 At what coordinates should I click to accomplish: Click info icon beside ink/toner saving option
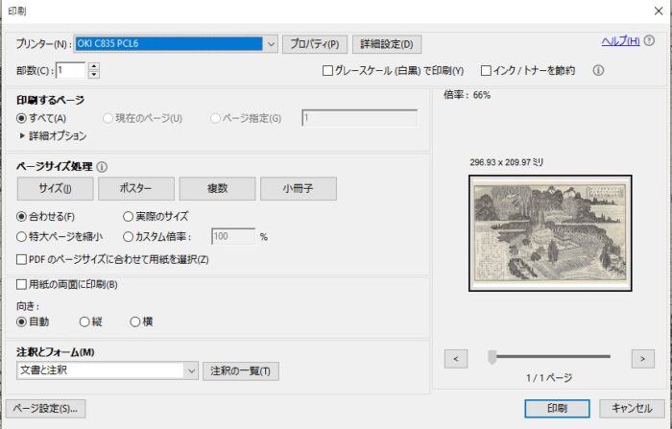[598, 70]
